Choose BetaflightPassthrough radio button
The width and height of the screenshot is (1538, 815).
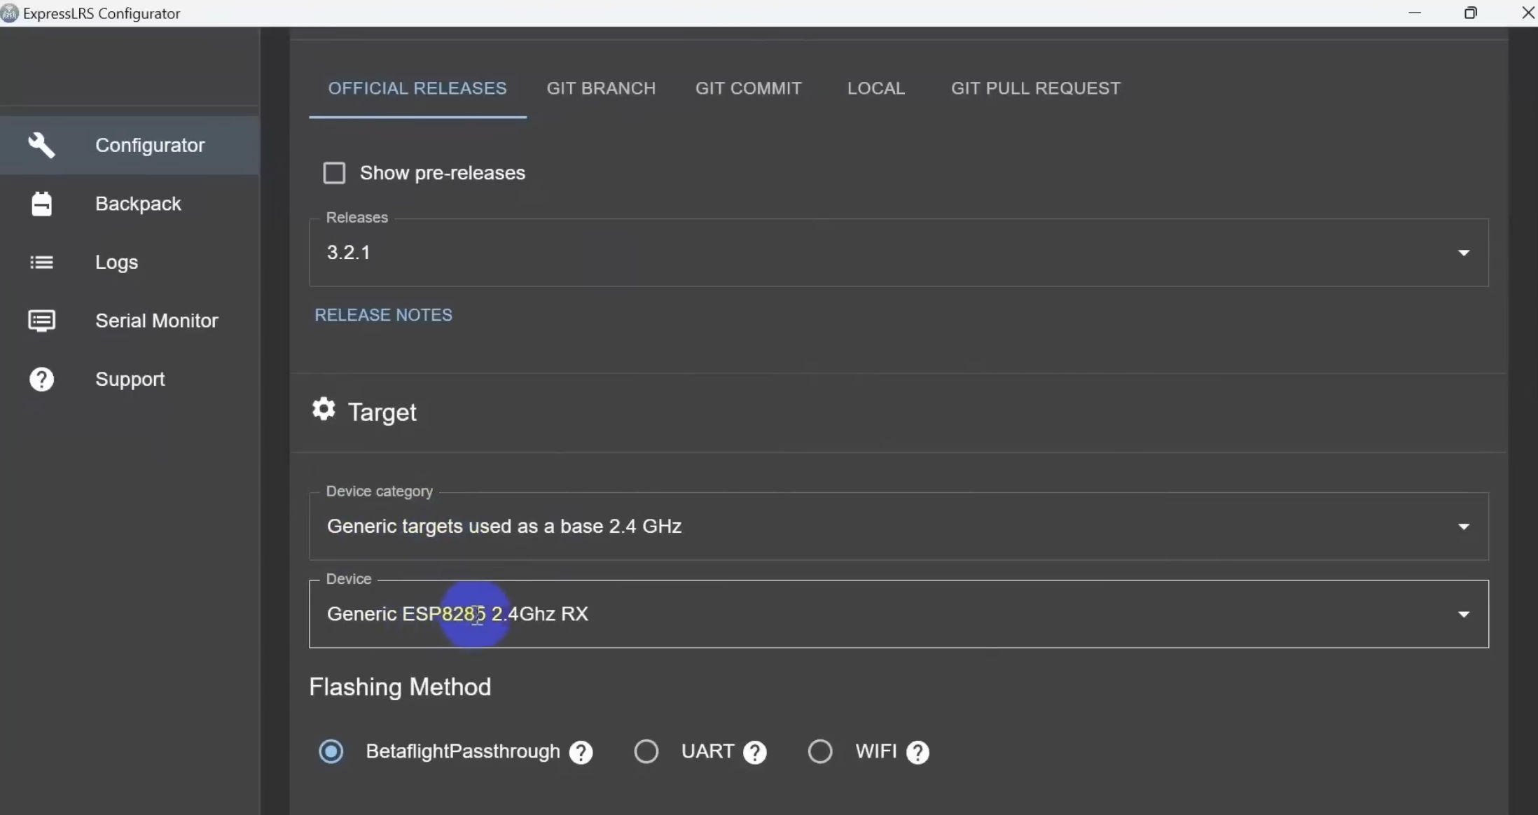331,751
